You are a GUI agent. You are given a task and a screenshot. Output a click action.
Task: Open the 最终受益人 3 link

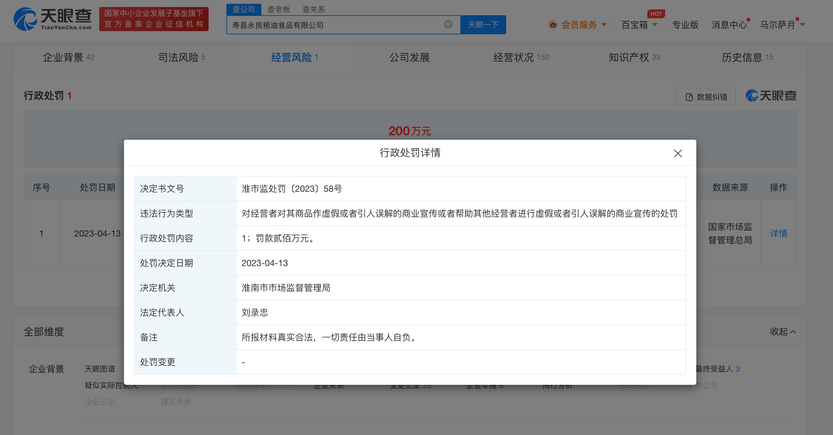click(717, 369)
